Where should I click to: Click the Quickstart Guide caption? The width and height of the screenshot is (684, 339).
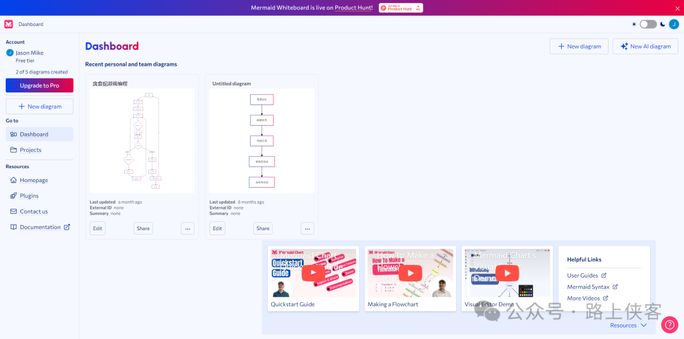[x=293, y=304]
